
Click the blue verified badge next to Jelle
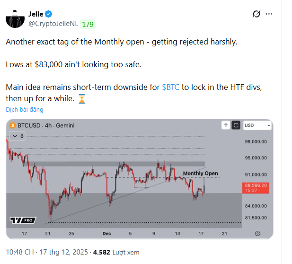point(49,15)
